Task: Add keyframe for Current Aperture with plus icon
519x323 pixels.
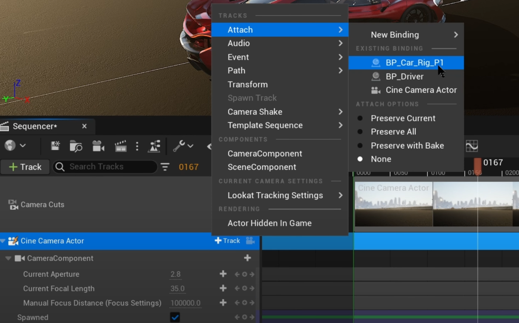Action: point(223,274)
